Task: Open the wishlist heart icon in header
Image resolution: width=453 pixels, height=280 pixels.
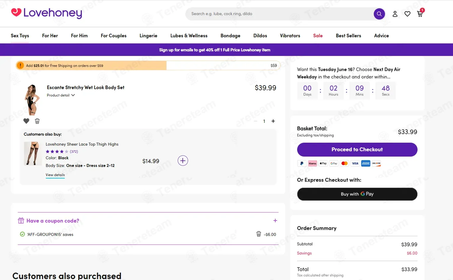Action: (x=407, y=14)
